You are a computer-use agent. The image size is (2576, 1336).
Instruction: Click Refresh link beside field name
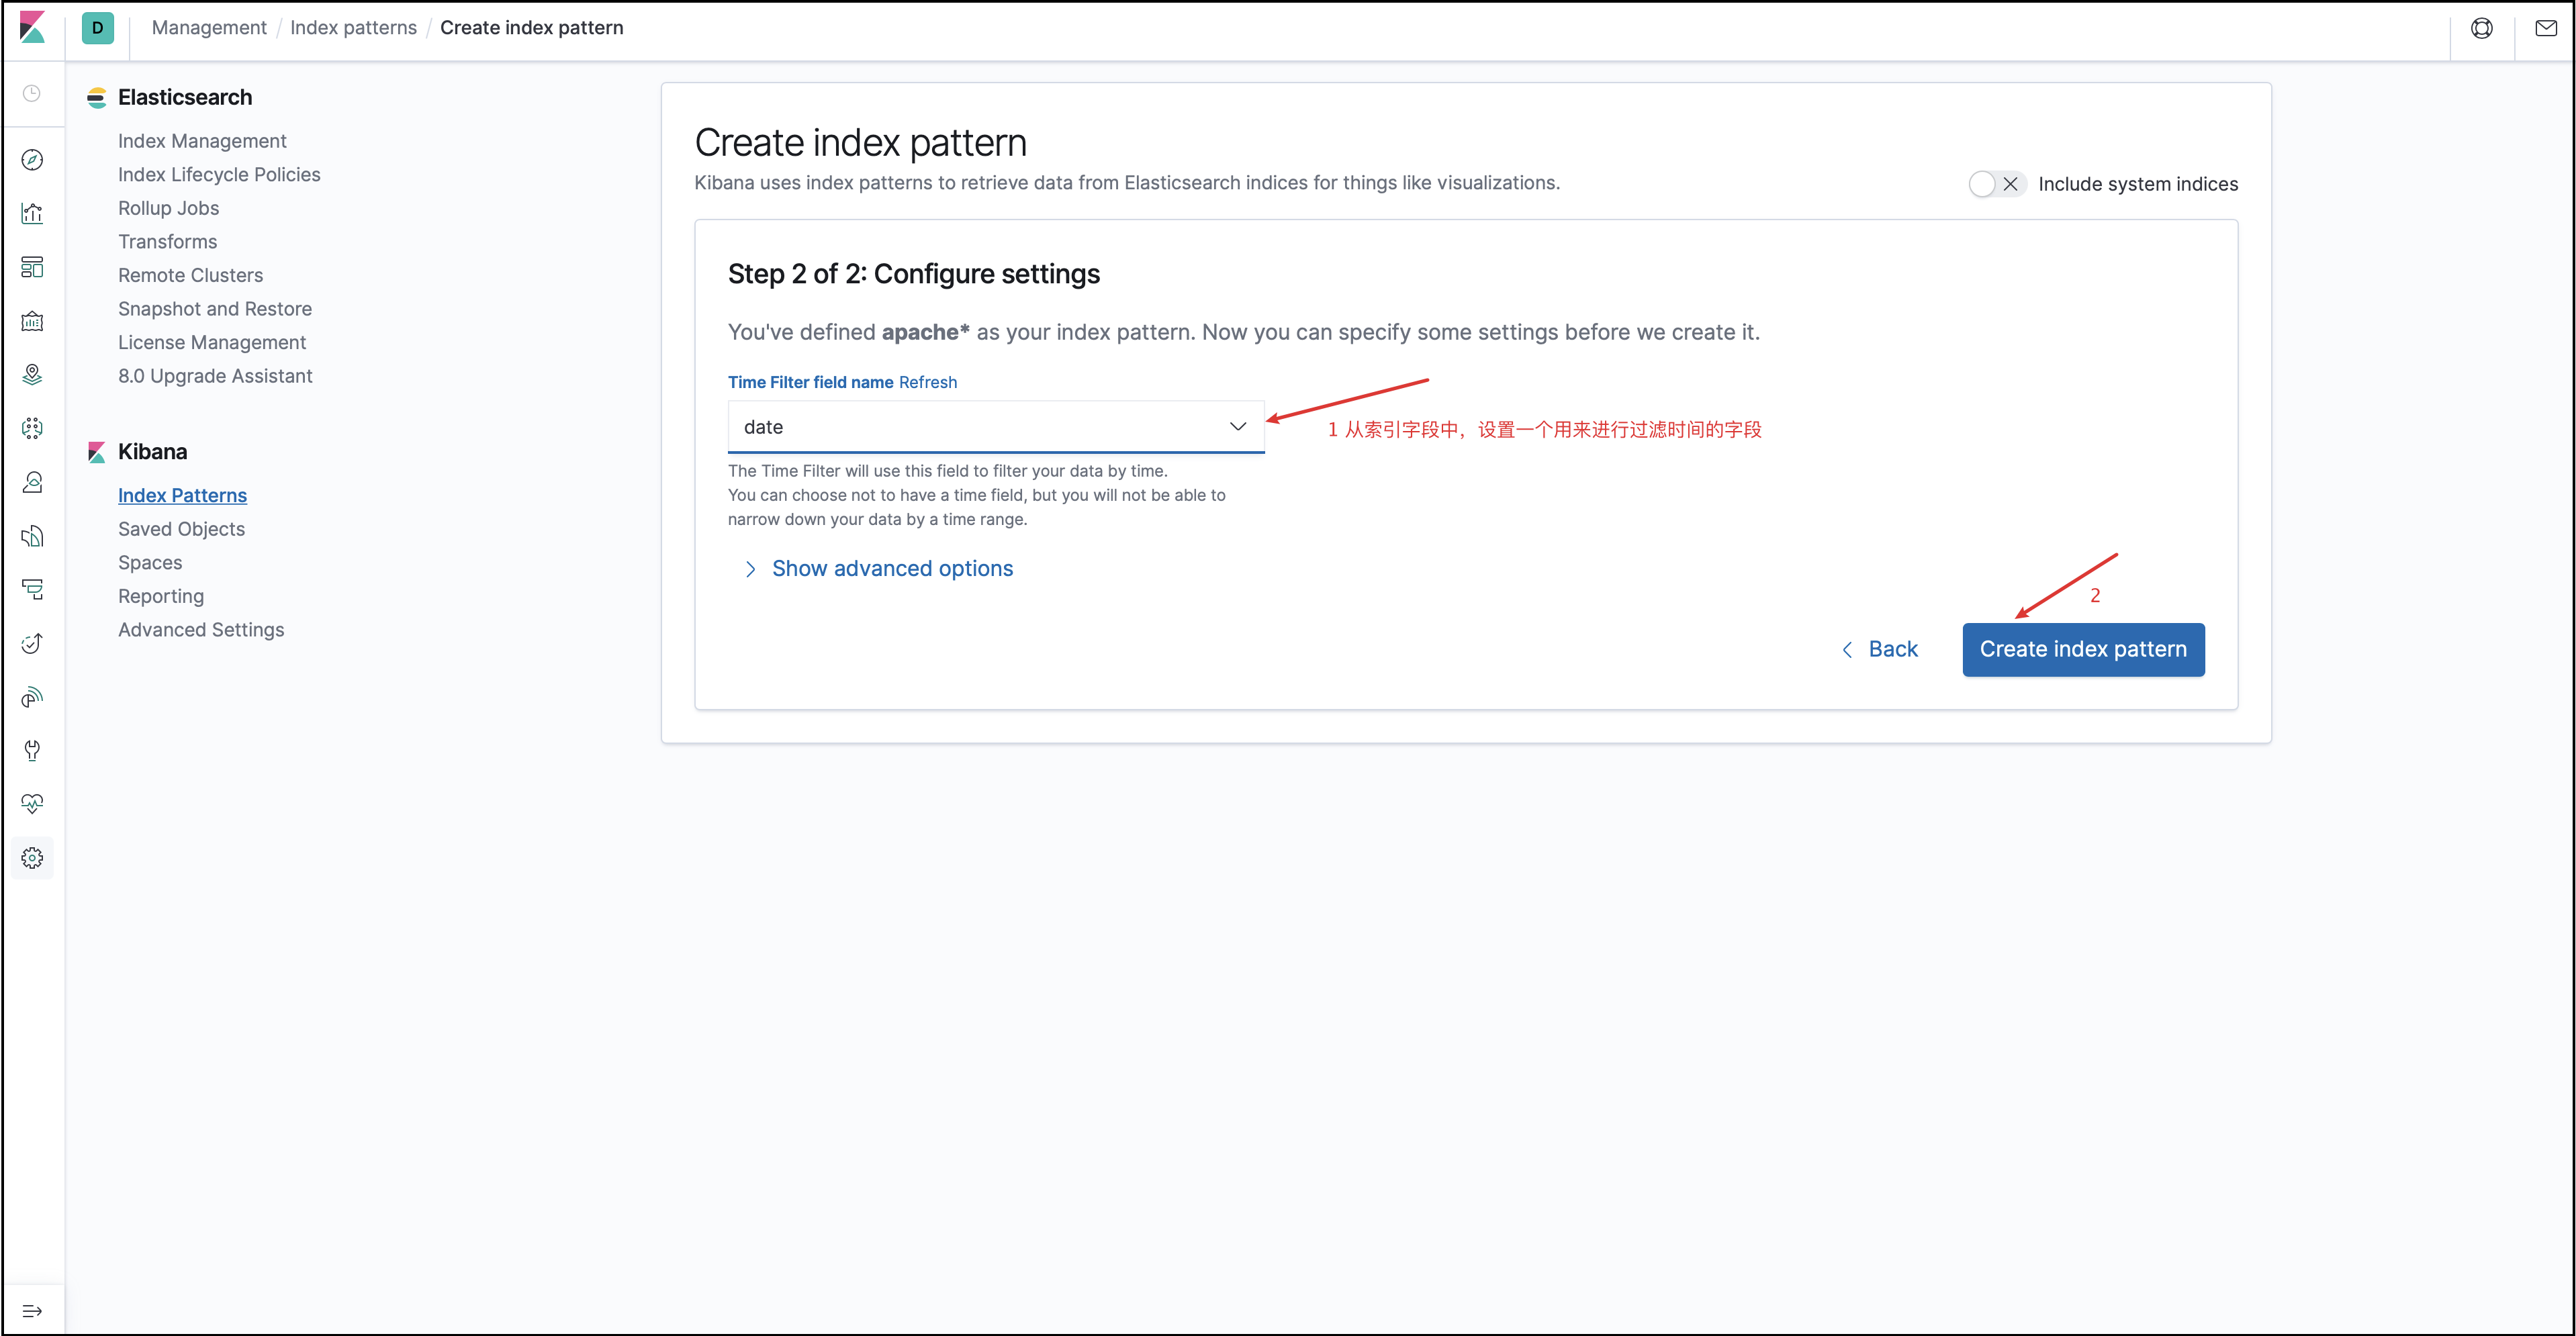(x=927, y=382)
